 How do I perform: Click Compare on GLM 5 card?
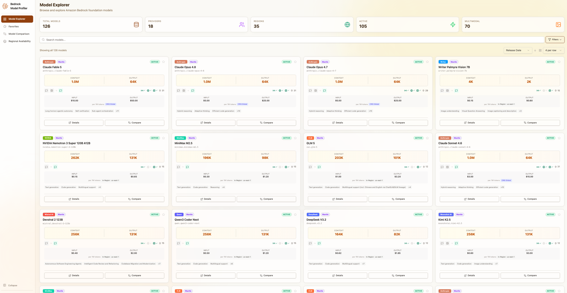[x=398, y=199]
